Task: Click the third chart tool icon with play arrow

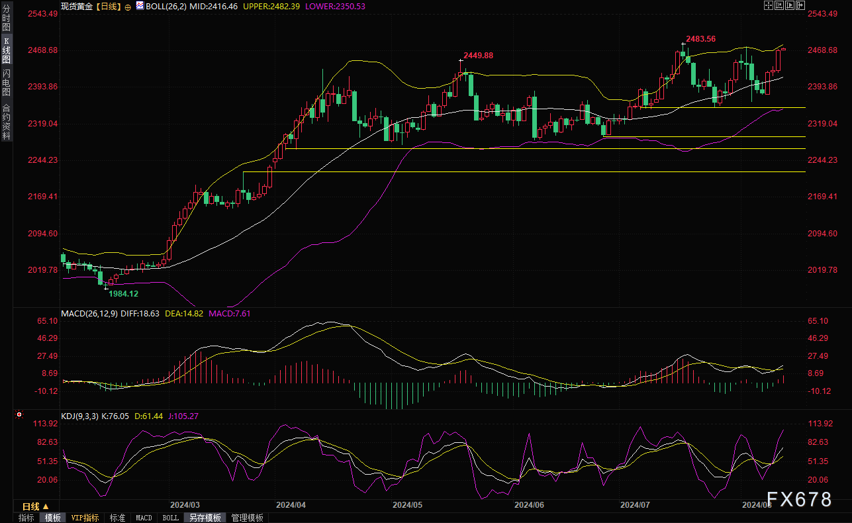Action: pos(790,5)
